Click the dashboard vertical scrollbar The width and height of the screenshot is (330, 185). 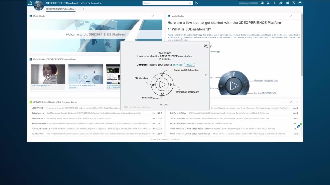point(302,45)
